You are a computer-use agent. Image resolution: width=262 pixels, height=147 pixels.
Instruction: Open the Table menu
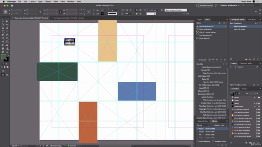(x=56, y=2)
